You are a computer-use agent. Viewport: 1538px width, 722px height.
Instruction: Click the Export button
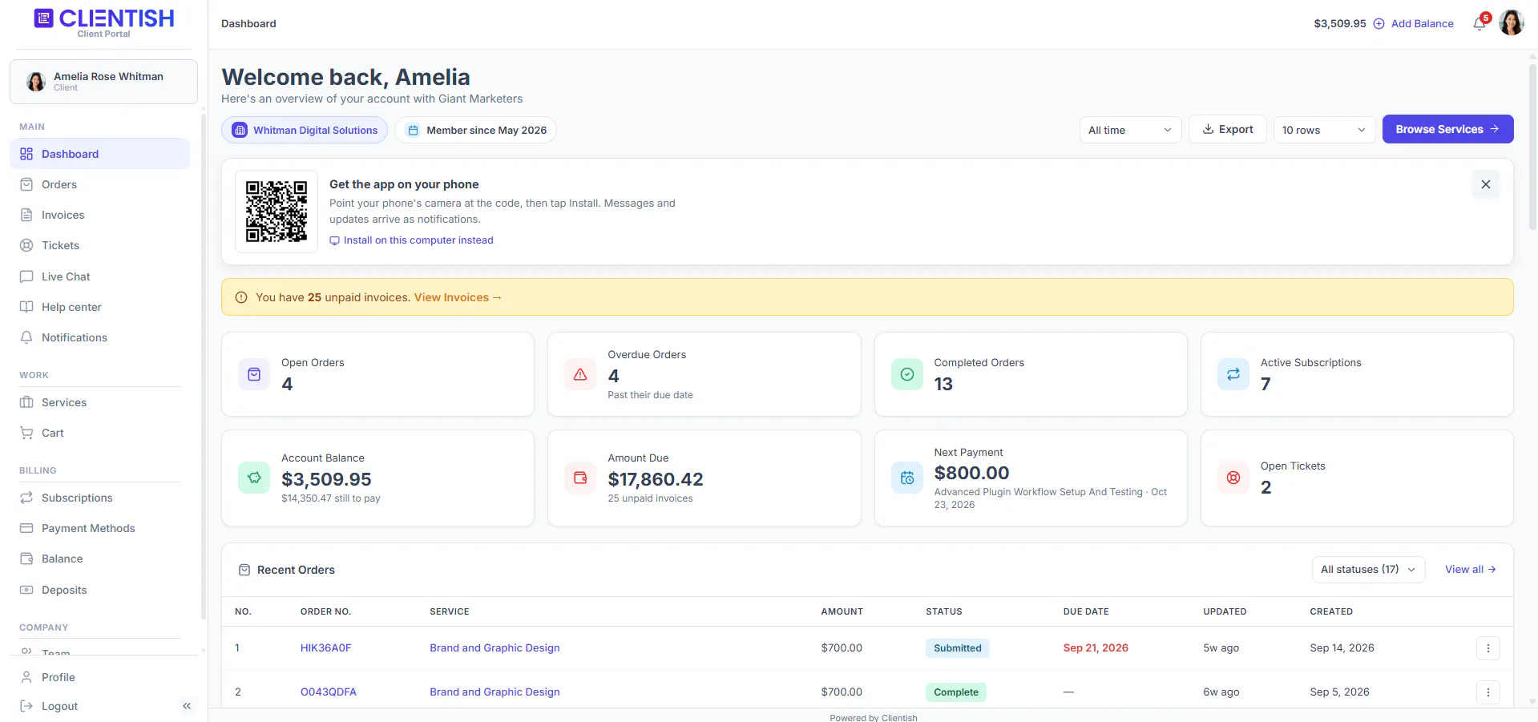(x=1227, y=129)
